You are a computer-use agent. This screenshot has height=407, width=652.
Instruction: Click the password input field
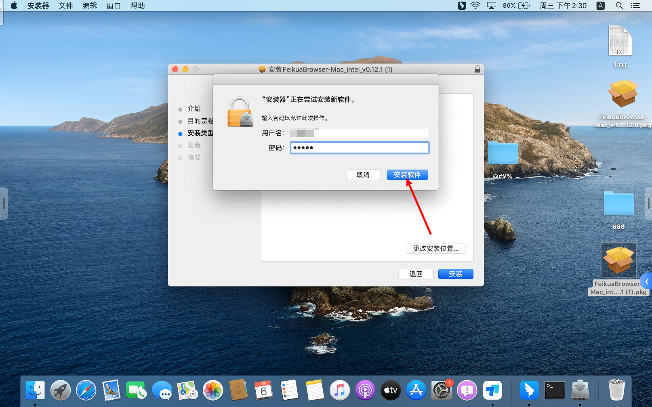[x=359, y=148]
